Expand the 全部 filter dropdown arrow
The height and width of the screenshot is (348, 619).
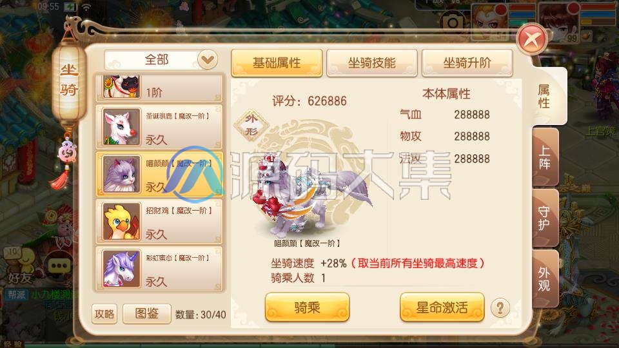tap(207, 60)
